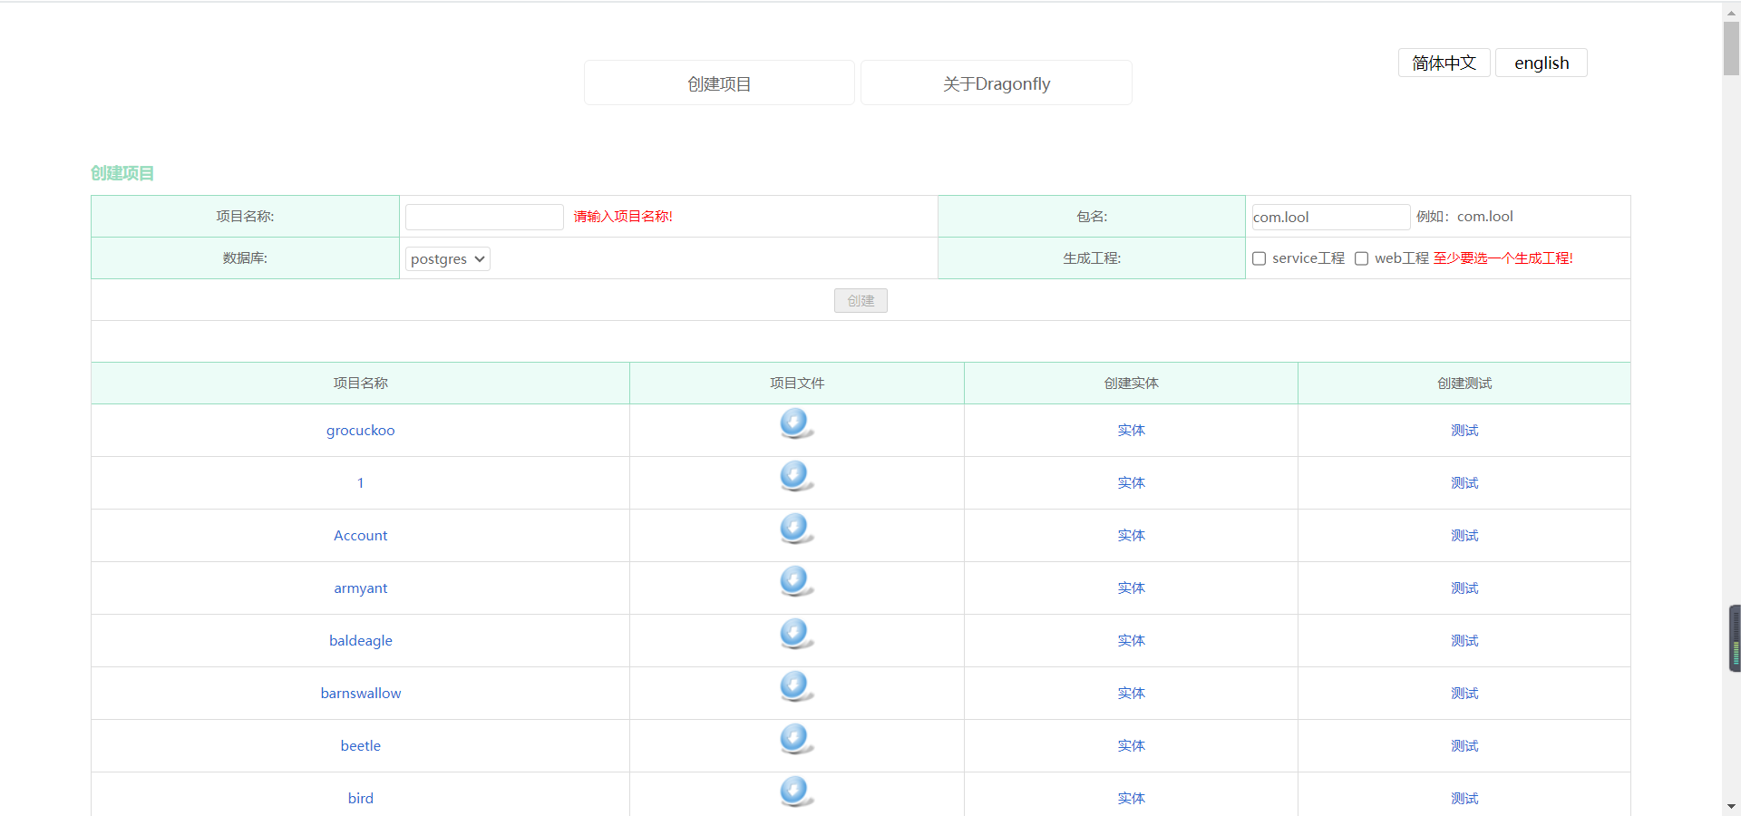Open the 创建项目 top menu tab
This screenshot has height=816, width=1741.
coord(719,83)
